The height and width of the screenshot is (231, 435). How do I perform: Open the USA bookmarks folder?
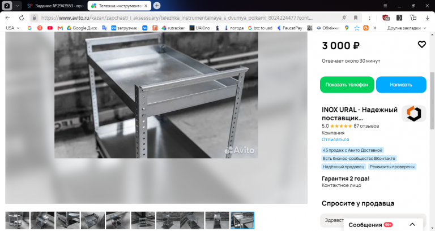click(x=12, y=28)
